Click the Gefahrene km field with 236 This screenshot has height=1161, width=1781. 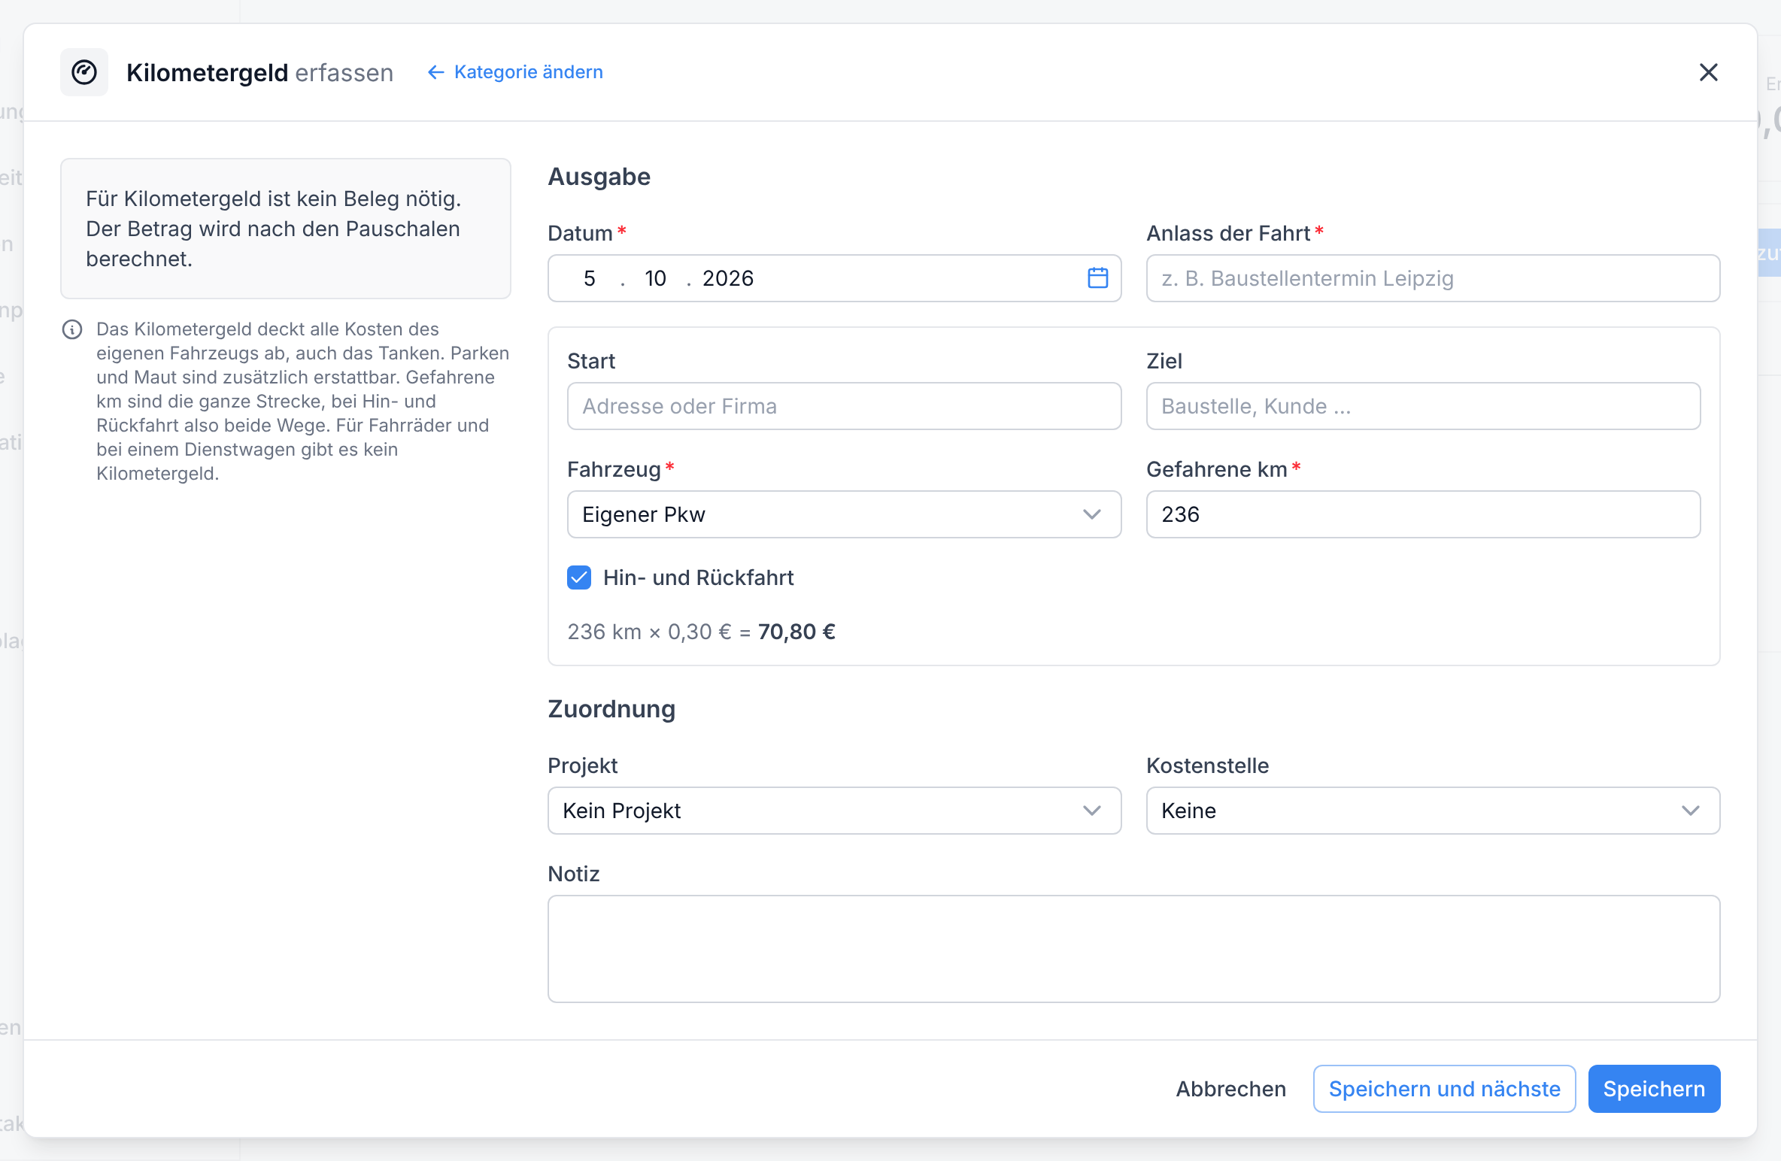1423,514
